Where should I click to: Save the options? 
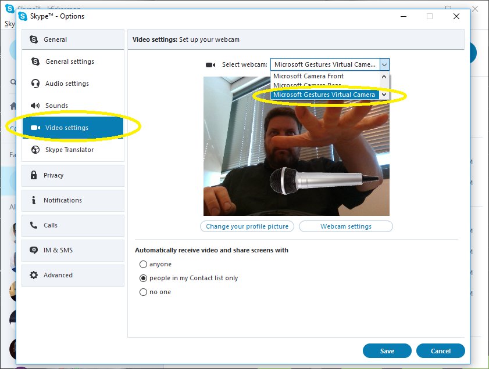click(x=387, y=351)
